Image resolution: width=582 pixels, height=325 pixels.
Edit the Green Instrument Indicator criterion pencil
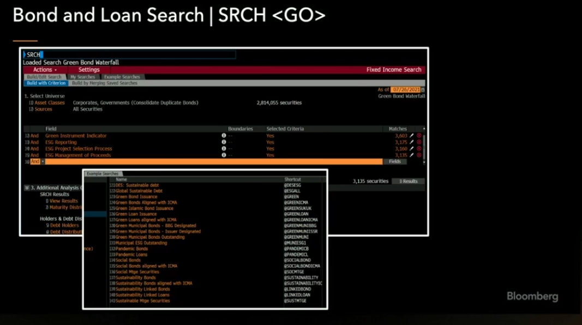point(412,136)
